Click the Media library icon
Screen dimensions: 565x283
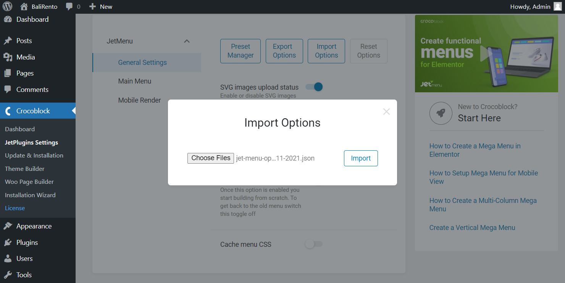8,57
